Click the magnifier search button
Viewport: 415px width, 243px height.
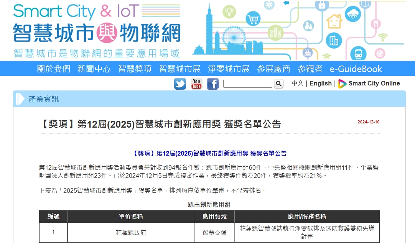tap(278, 84)
